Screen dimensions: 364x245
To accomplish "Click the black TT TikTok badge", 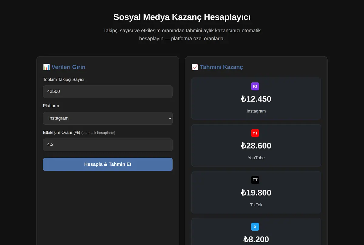I will (255, 180).
